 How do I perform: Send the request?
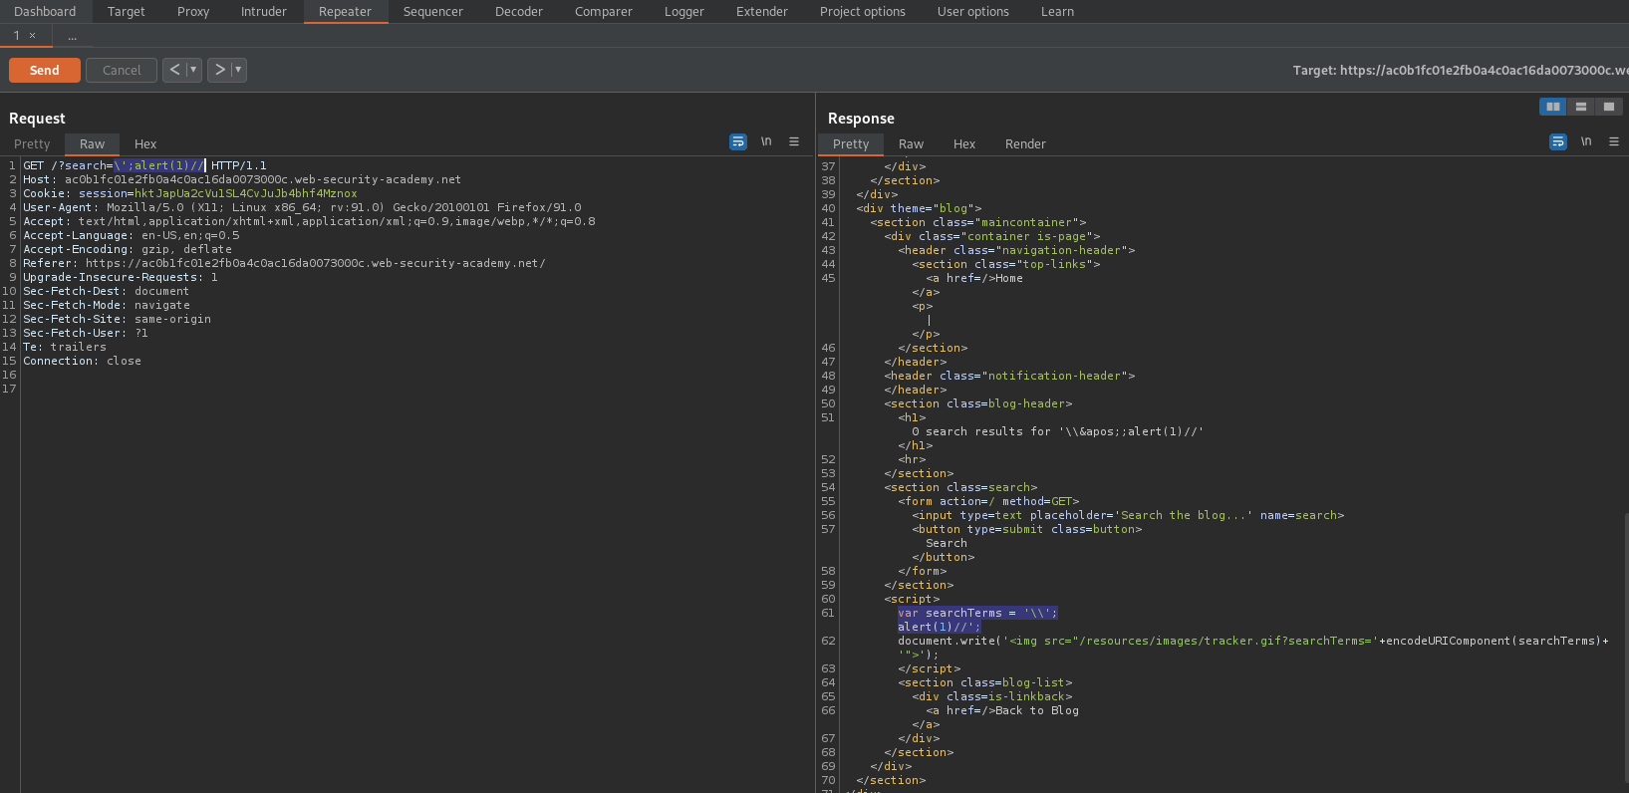point(45,71)
